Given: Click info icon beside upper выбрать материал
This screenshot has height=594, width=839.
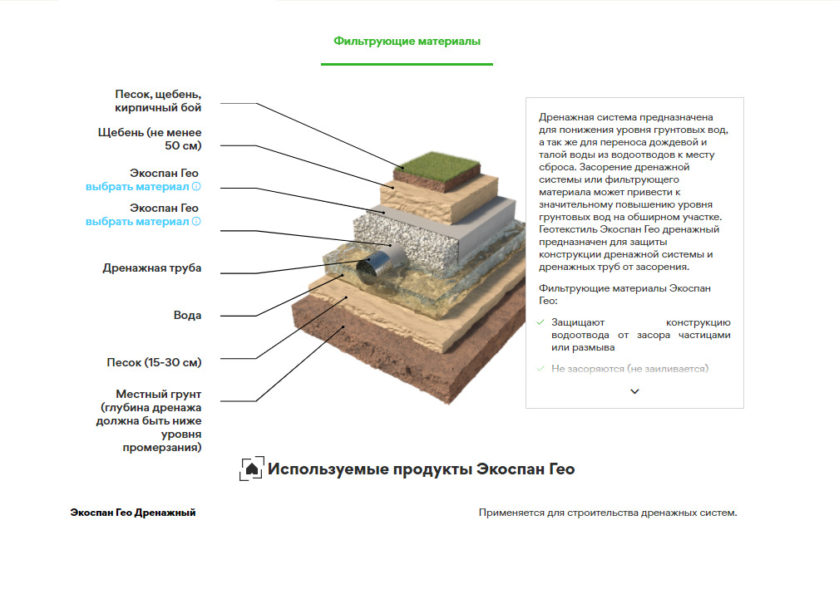Looking at the screenshot, I should (196, 187).
